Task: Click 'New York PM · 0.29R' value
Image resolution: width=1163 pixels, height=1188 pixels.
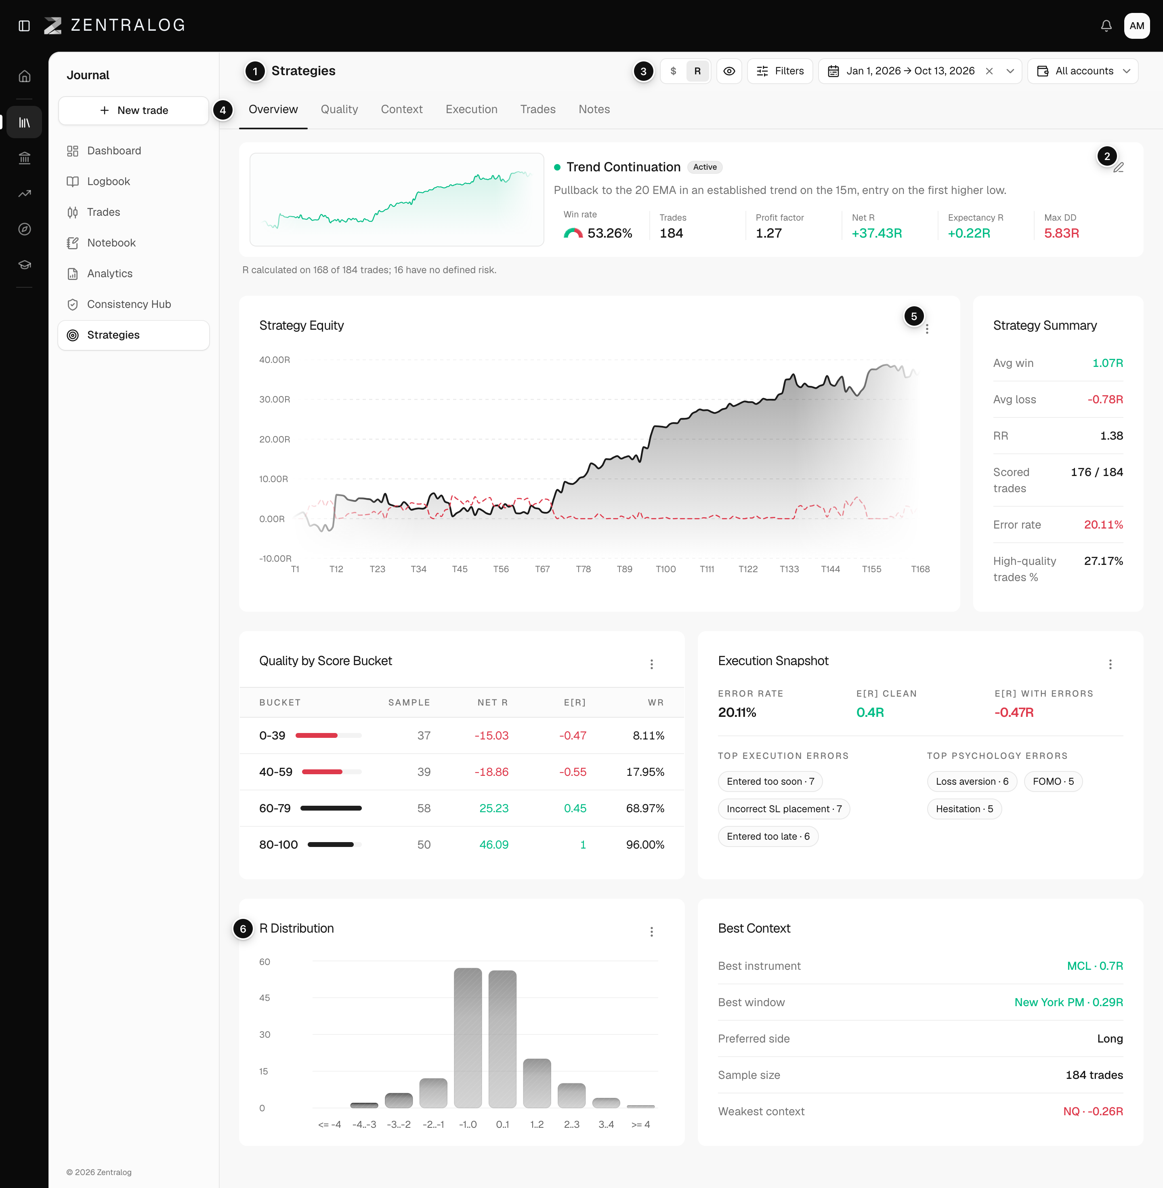Action: pos(1069,1002)
